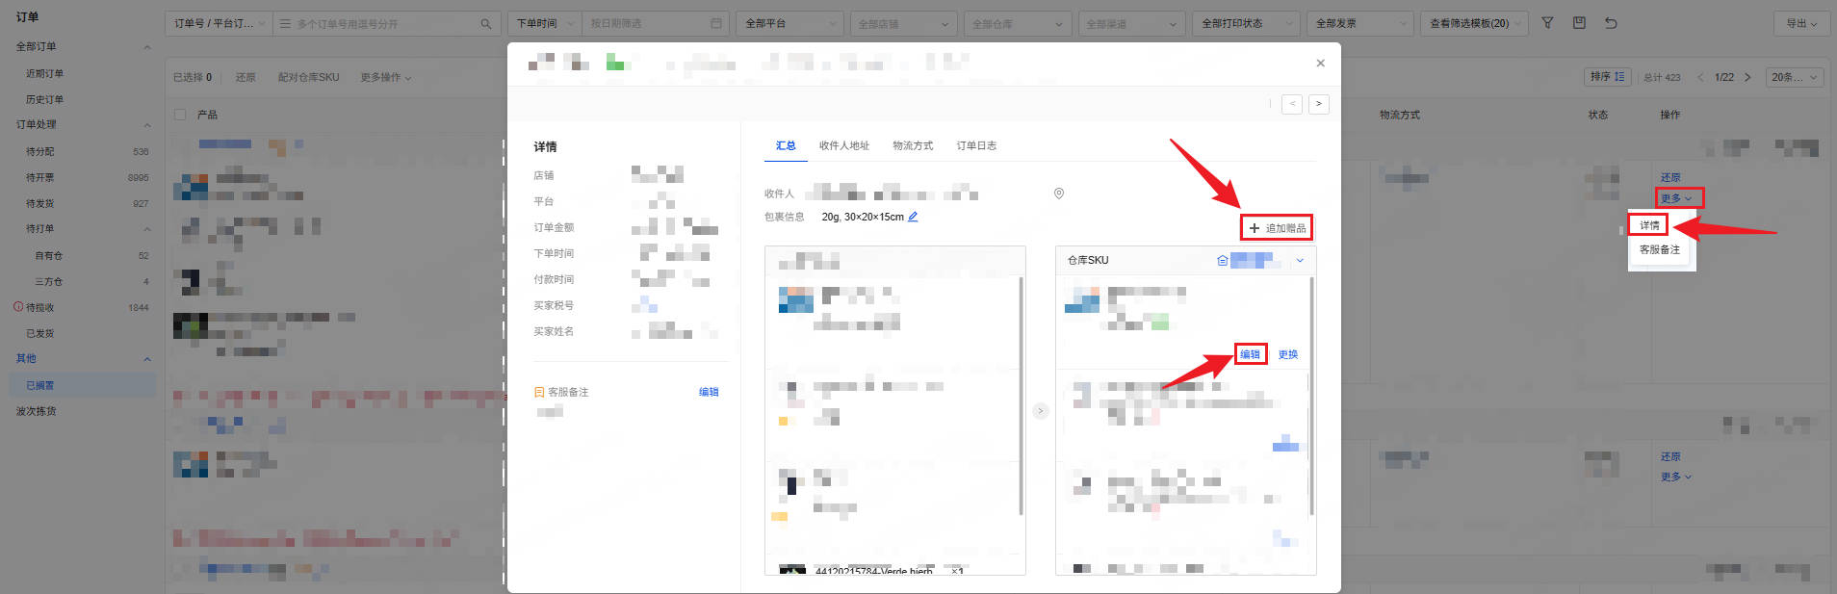This screenshot has height=594, width=1837.
Task: Select 客服备注 from the more menu
Action: click(1659, 249)
